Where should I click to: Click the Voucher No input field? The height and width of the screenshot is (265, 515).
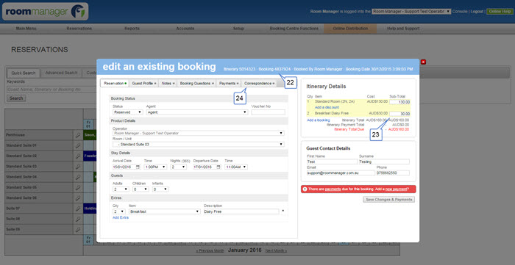click(268, 112)
